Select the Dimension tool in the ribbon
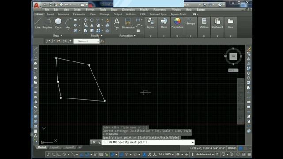Screen dimensions: 283x159 coord(128,23)
